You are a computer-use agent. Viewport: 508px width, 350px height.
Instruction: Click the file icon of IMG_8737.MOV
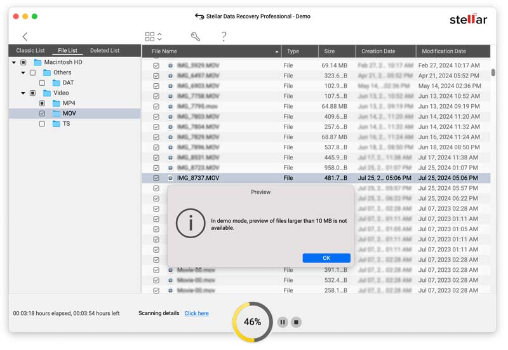170,178
